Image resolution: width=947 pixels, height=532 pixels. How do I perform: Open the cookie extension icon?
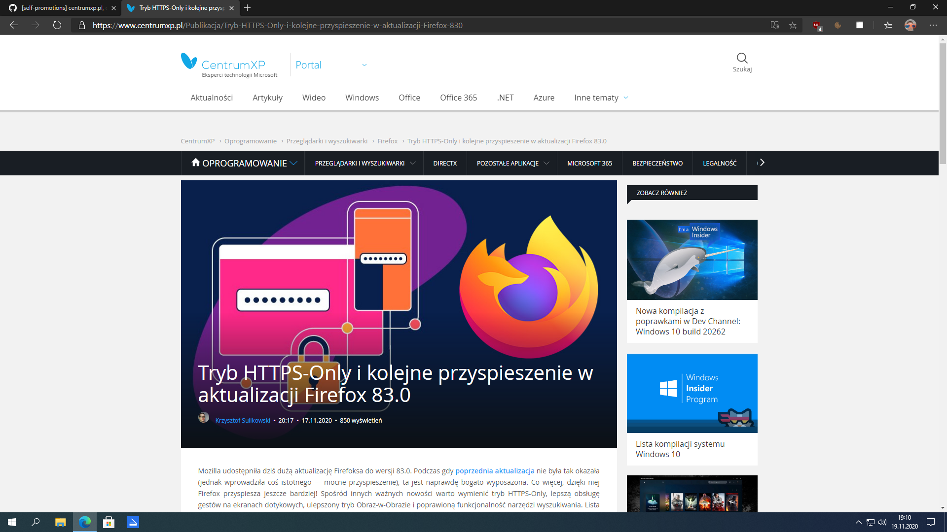[838, 25]
